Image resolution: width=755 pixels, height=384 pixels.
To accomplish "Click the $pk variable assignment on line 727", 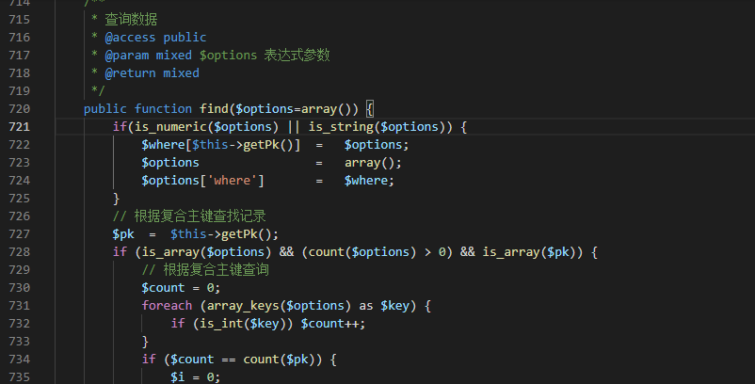I will coord(123,233).
